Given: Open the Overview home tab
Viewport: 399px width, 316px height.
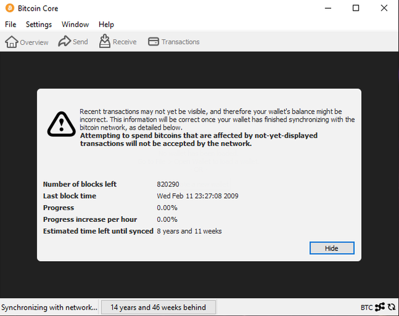Looking at the screenshot, I should [x=27, y=42].
